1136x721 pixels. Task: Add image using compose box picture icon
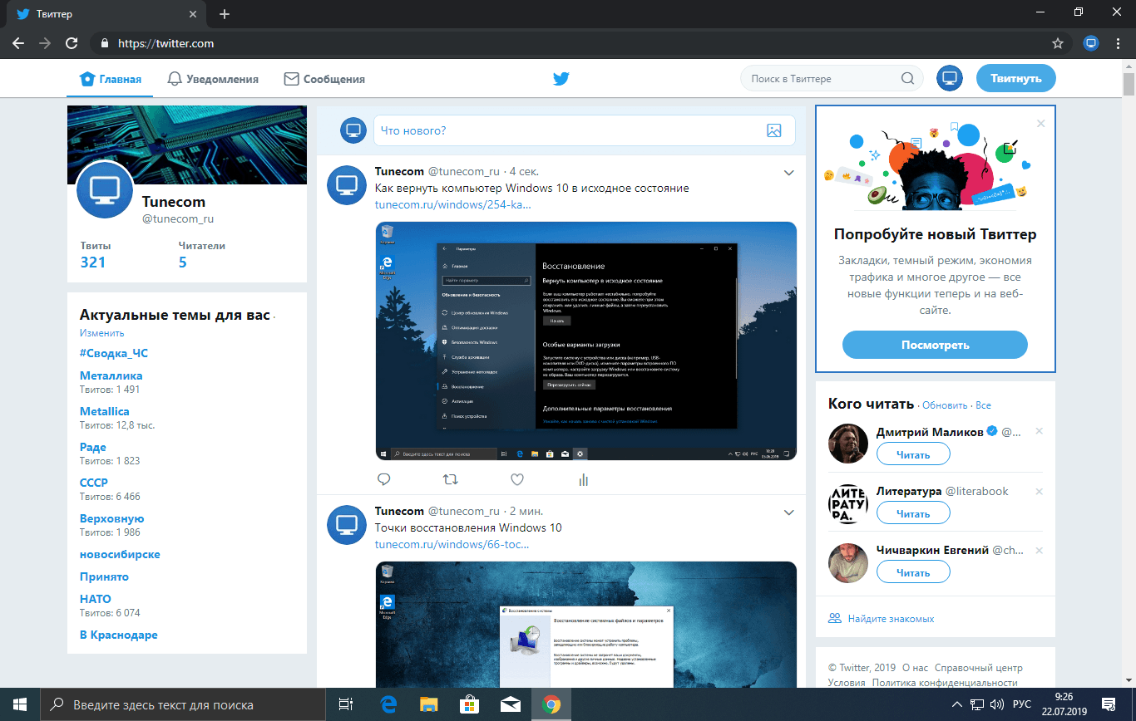[773, 130]
